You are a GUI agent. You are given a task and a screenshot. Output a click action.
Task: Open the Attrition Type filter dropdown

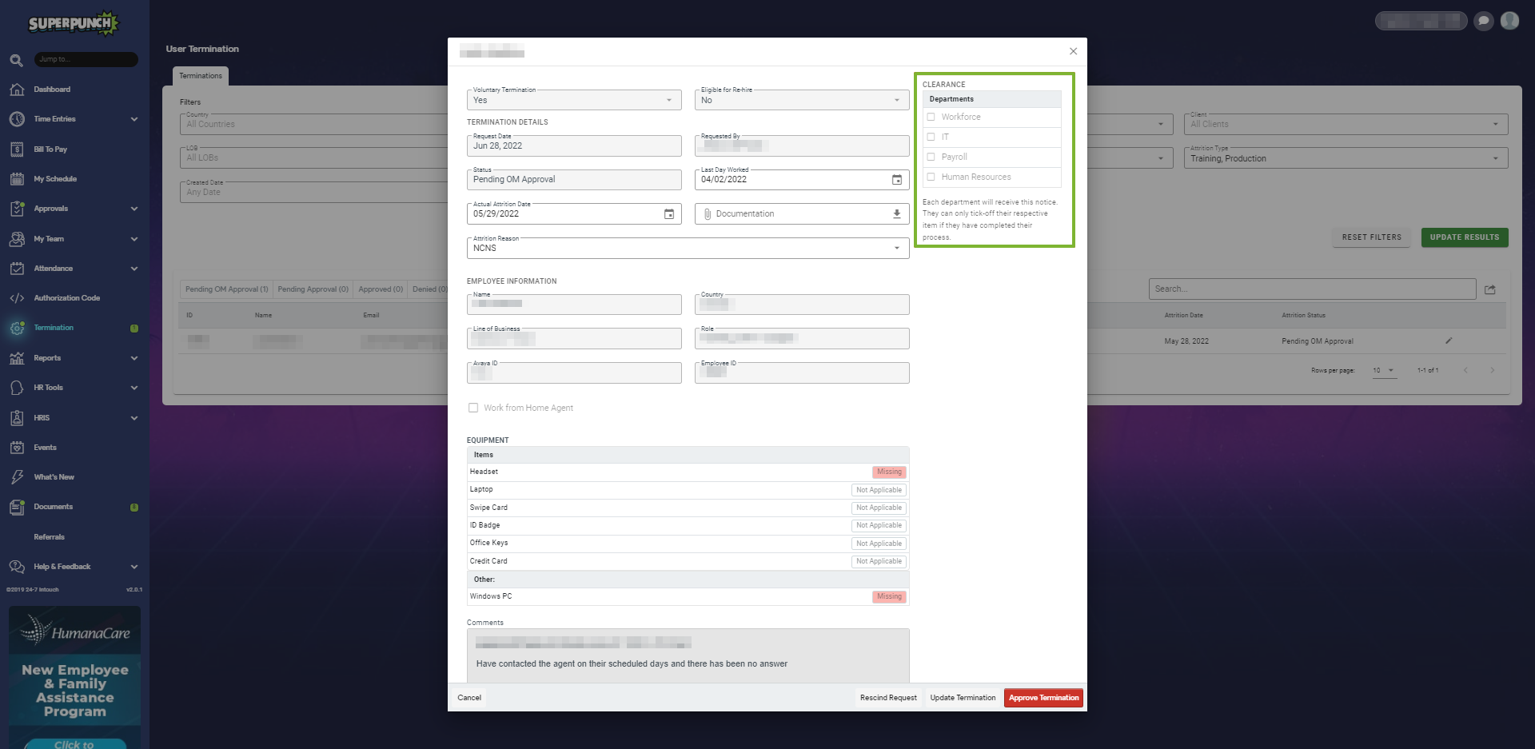[x=1346, y=158]
